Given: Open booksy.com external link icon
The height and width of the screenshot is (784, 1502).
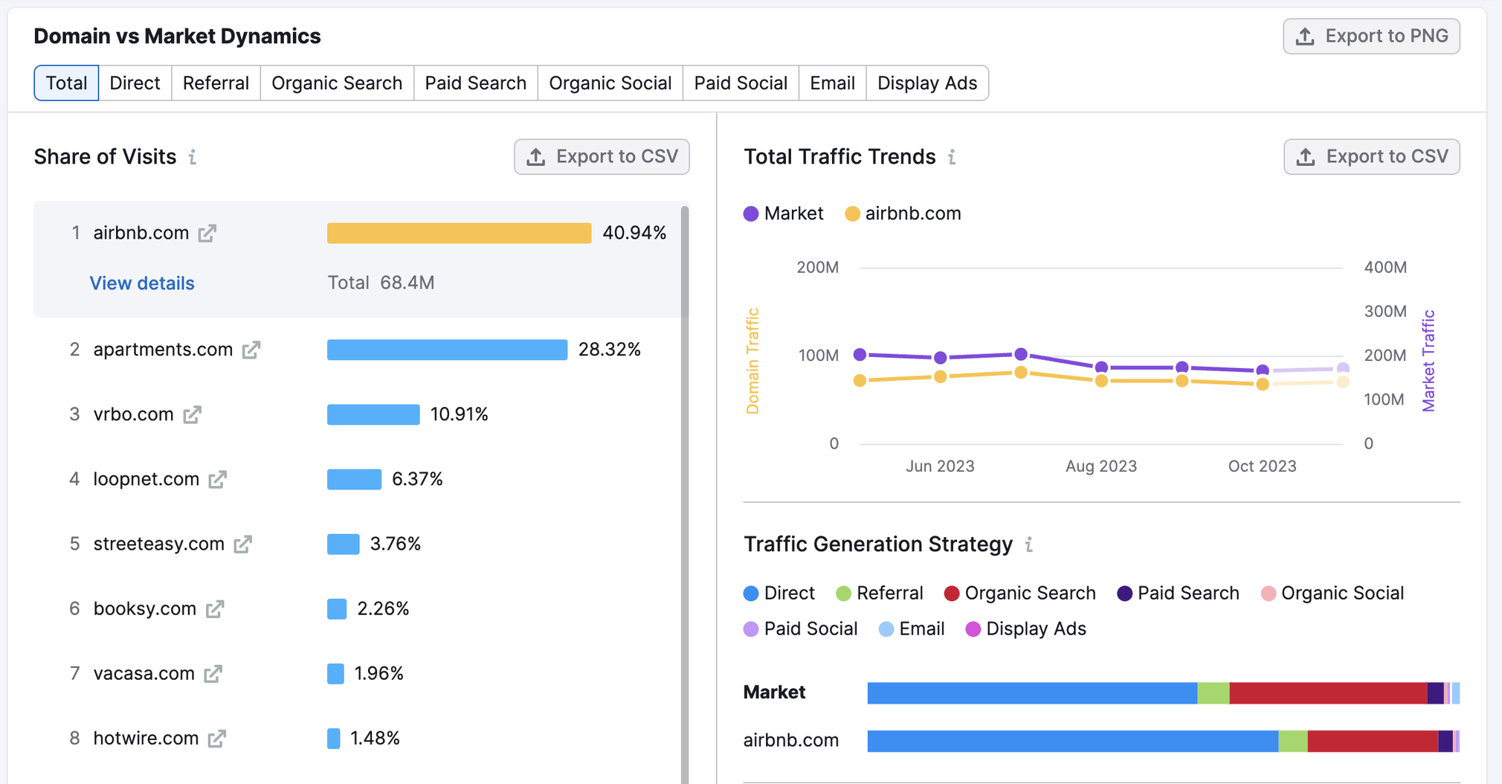Looking at the screenshot, I should pos(215,609).
